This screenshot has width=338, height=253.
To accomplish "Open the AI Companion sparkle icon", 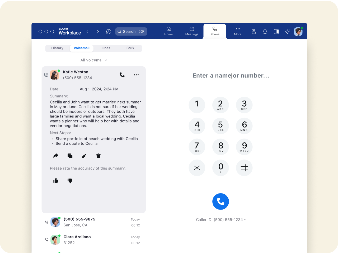I will tap(288, 32).
